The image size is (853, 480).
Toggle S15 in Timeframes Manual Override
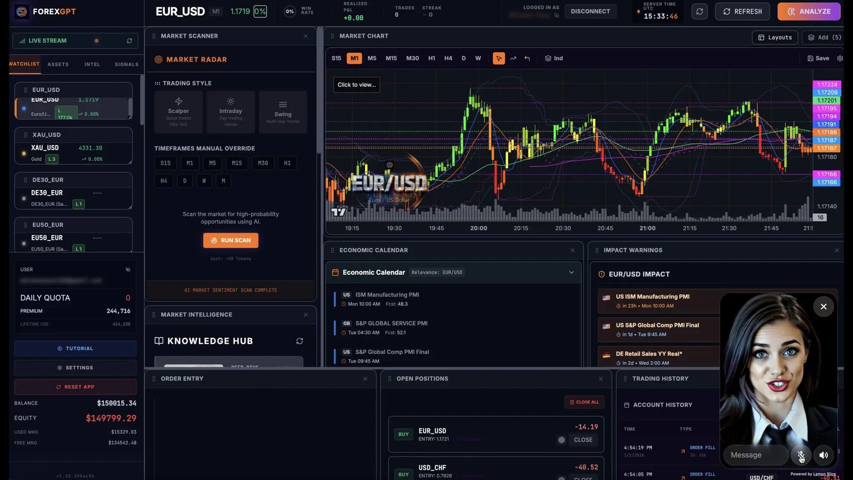[x=165, y=163]
